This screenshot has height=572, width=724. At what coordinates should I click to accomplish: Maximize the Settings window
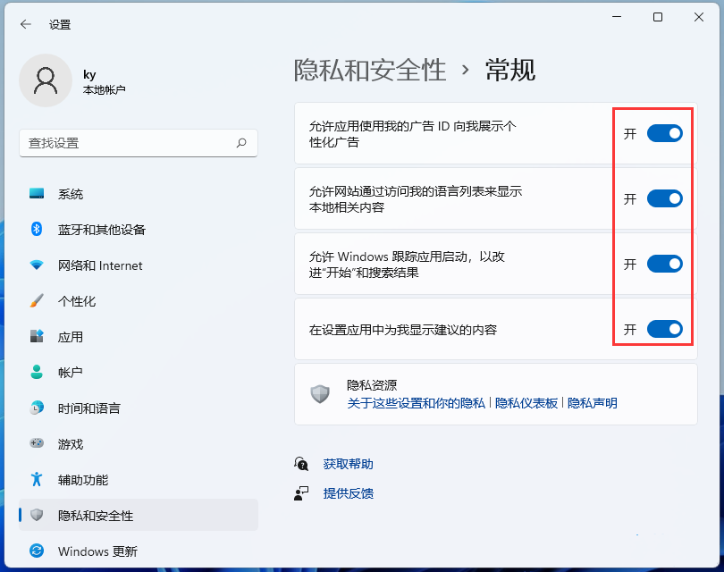coord(658,17)
